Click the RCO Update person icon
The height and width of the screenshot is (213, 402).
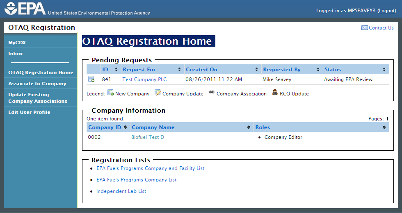pyautogui.click(x=275, y=93)
